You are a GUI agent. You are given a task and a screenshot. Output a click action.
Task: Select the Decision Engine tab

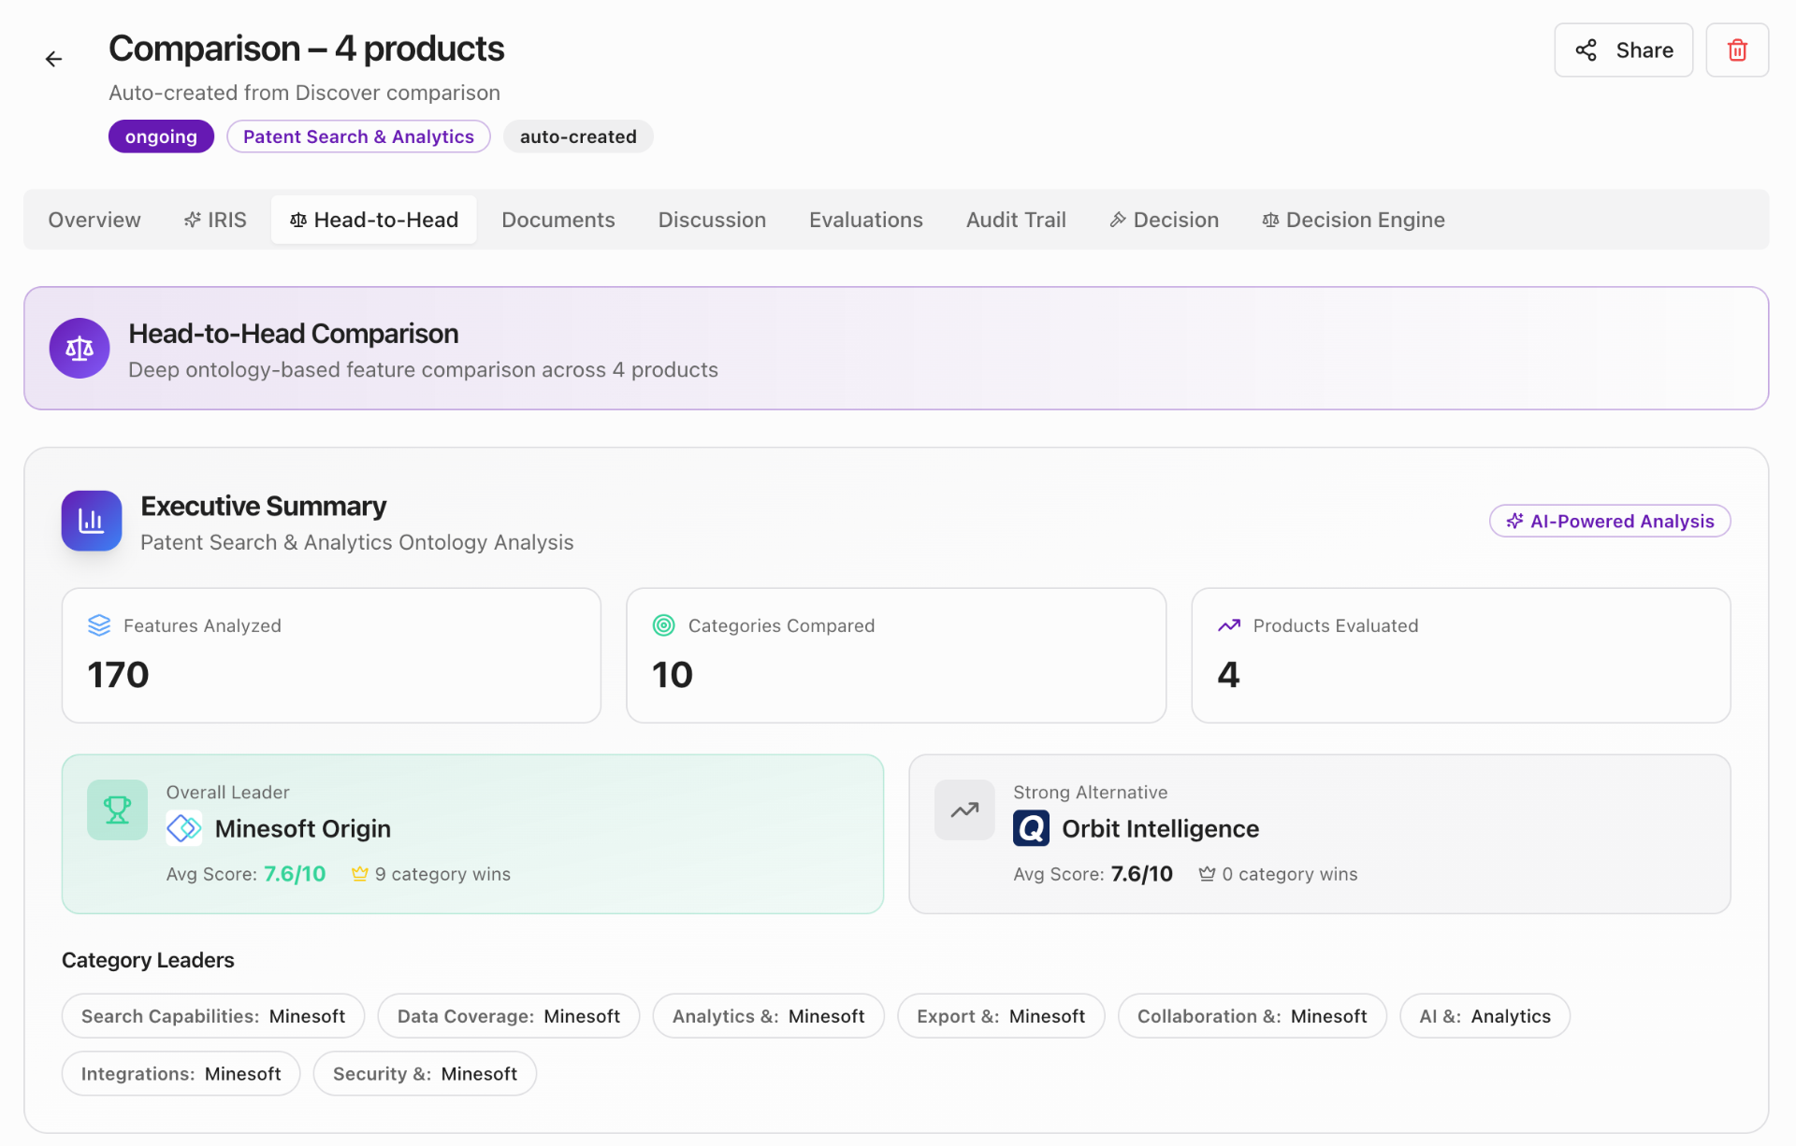pos(1353,219)
